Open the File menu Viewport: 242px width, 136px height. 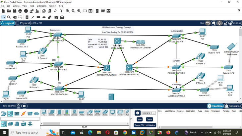[3, 6]
